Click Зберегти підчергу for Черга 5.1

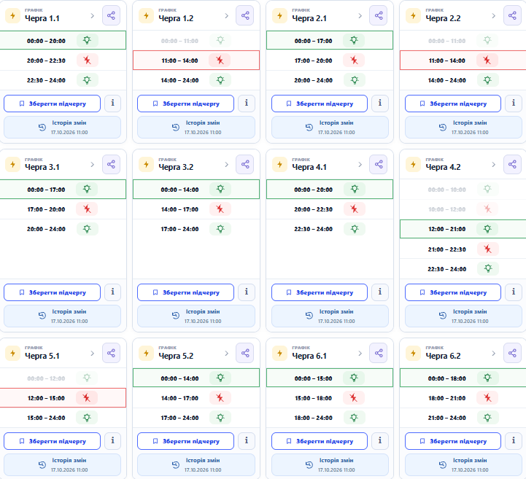point(52,441)
